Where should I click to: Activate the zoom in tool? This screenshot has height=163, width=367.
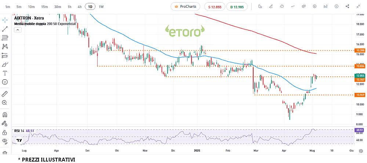(5, 103)
